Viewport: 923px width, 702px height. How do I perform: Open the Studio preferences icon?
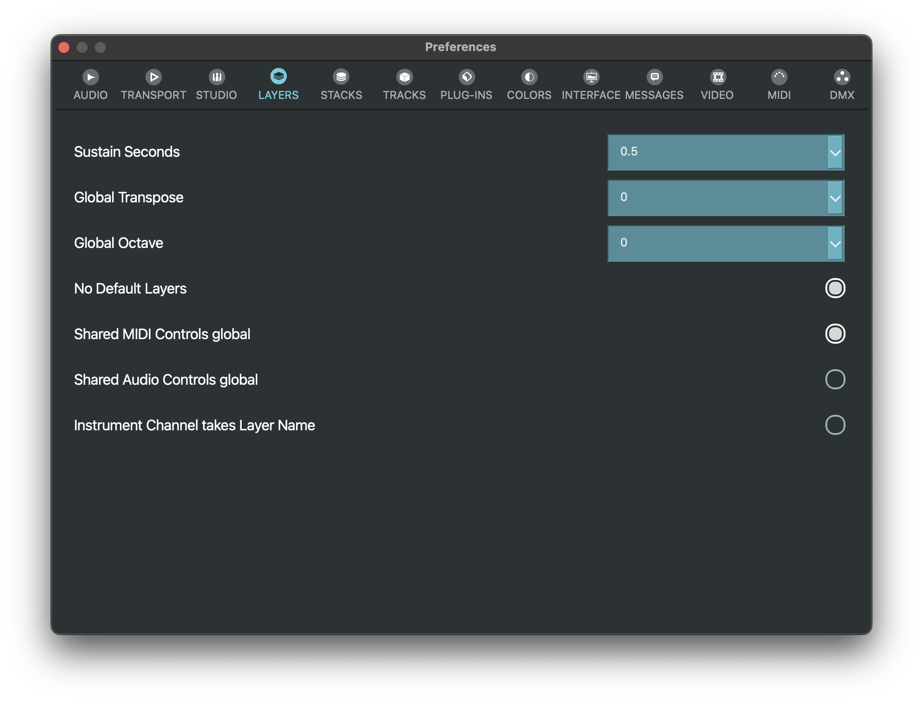coord(217,77)
